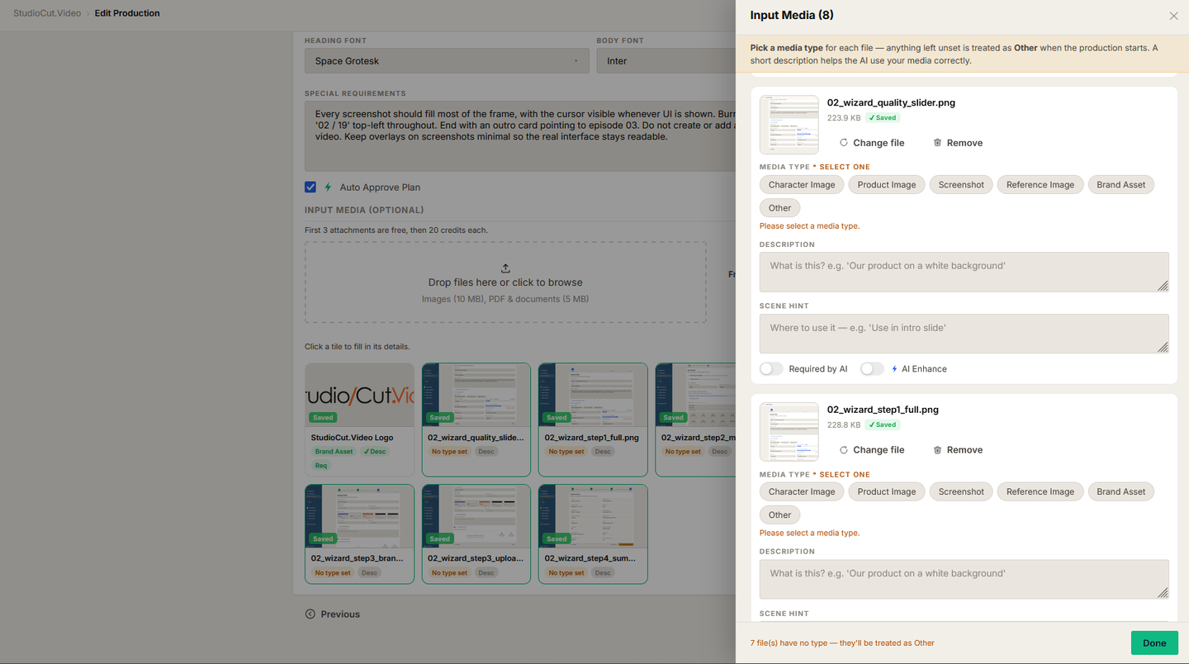
Task: Select the 02_wizard_quality_slide tile
Action: coord(476,420)
